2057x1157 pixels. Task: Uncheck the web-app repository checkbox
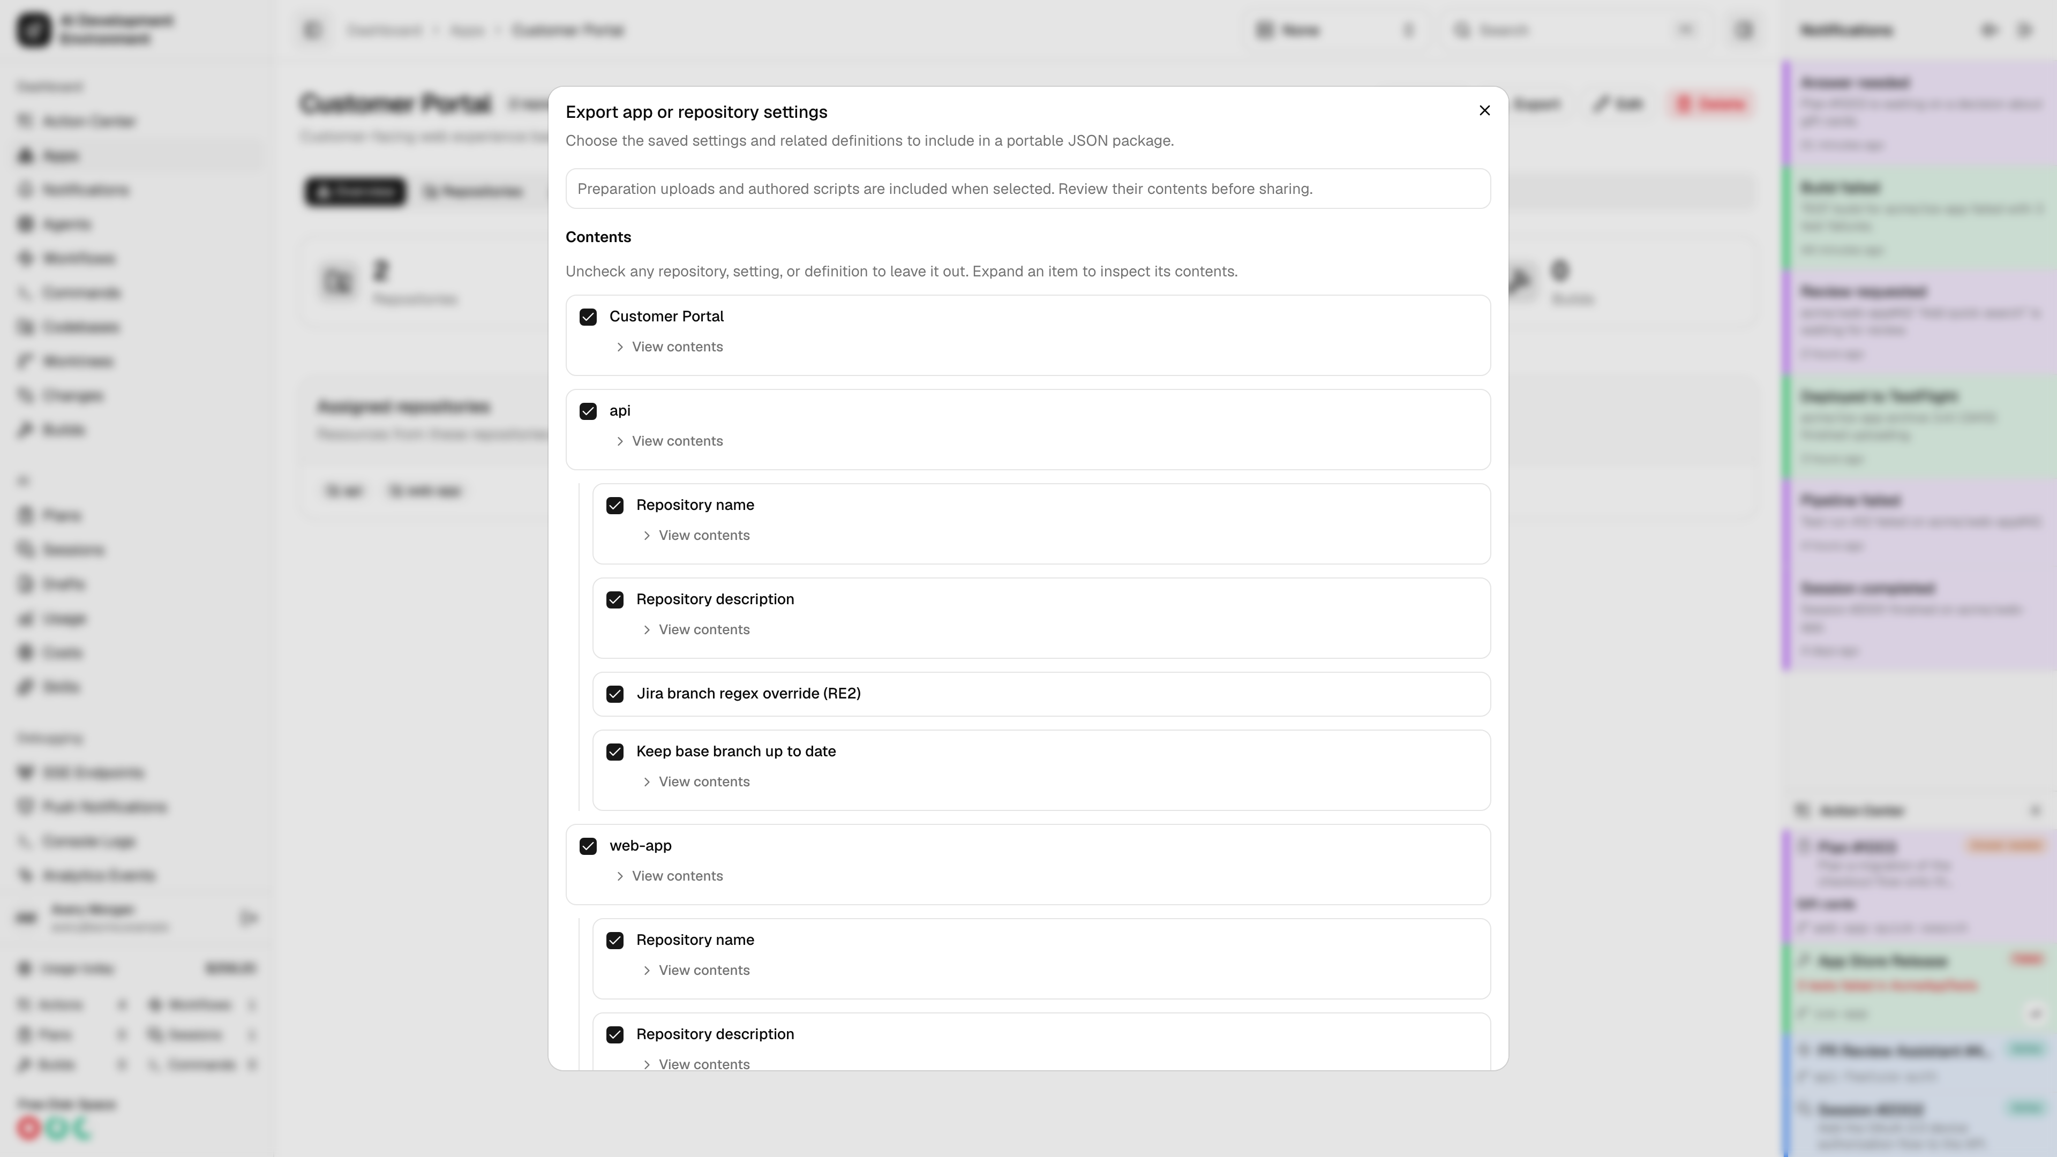pyautogui.click(x=588, y=846)
